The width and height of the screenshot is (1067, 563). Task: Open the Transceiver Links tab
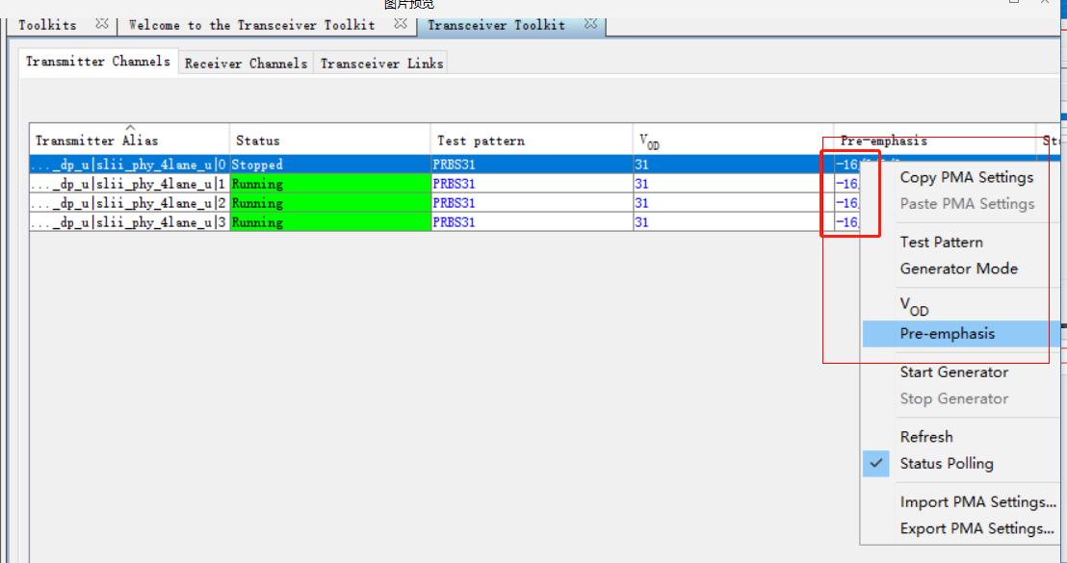tap(381, 63)
